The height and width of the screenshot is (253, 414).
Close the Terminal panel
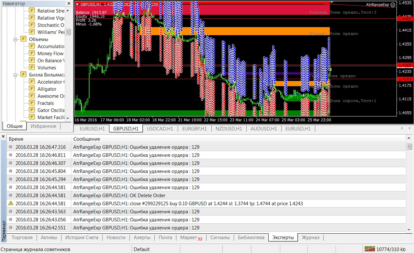(x=3, y=137)
